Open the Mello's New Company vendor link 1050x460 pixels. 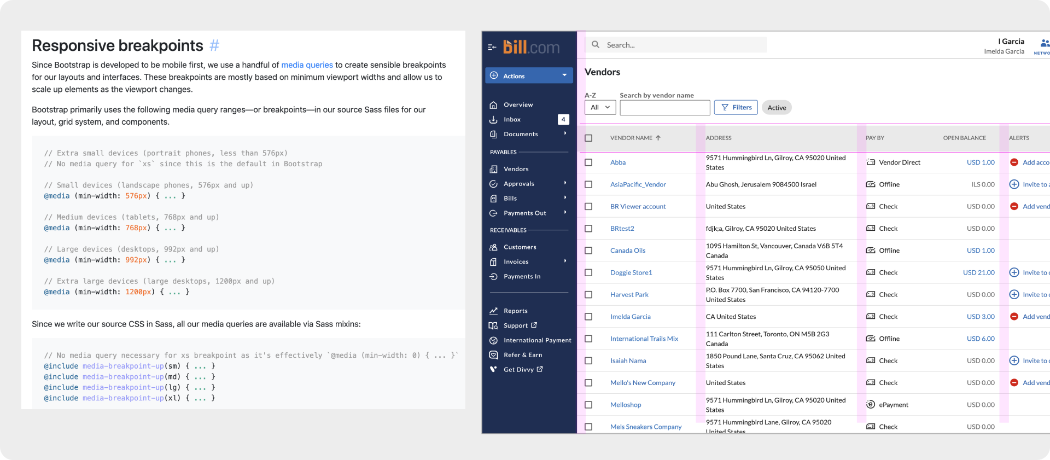click(x=643, y=383)
